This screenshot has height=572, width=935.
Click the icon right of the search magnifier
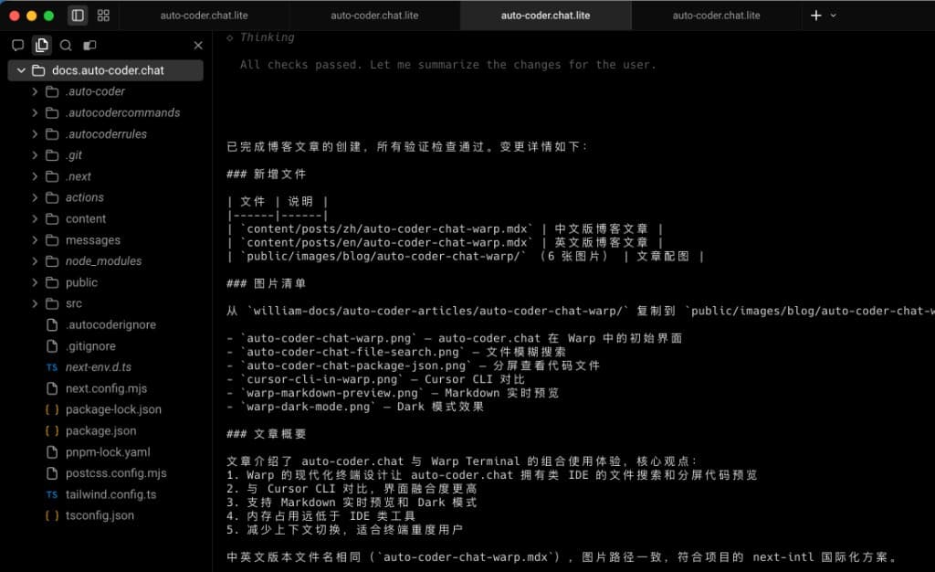(x=89, y=46)
